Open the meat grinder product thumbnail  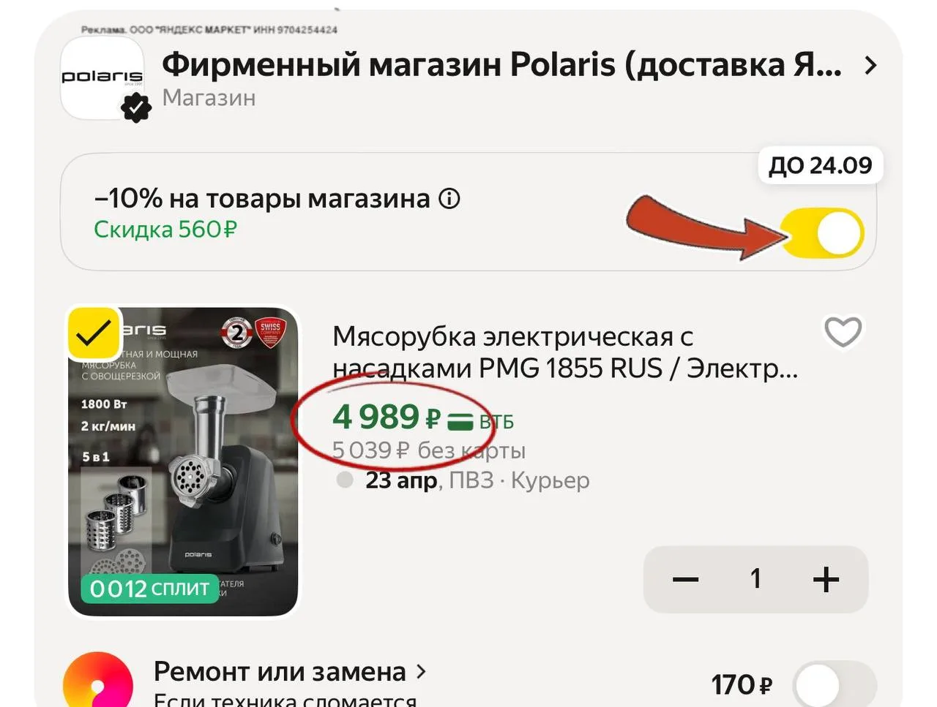pyautogui.click(x=183, y=461)
